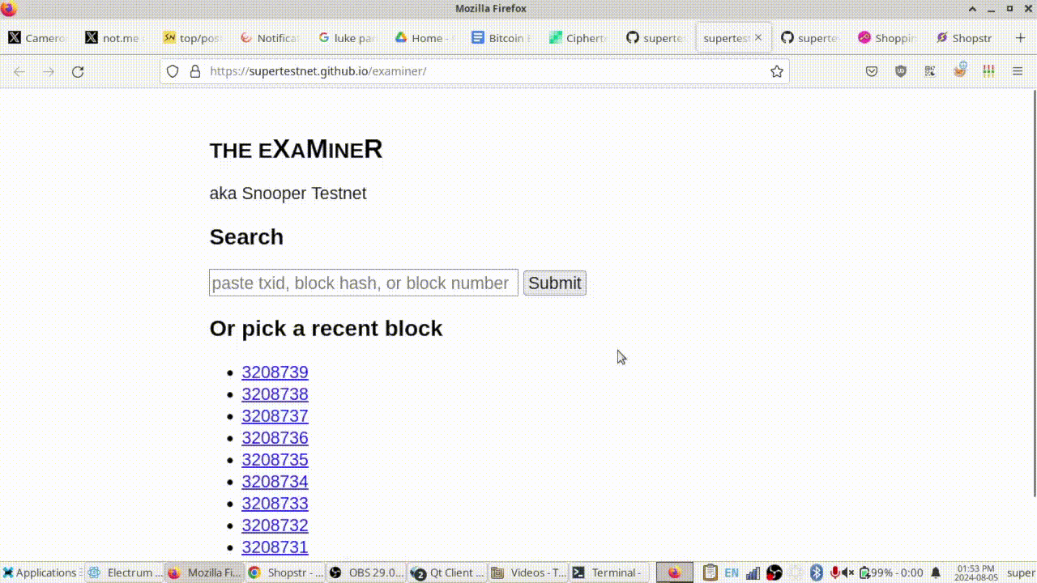Toggle the microphone in the system tray

pos(834,572)
